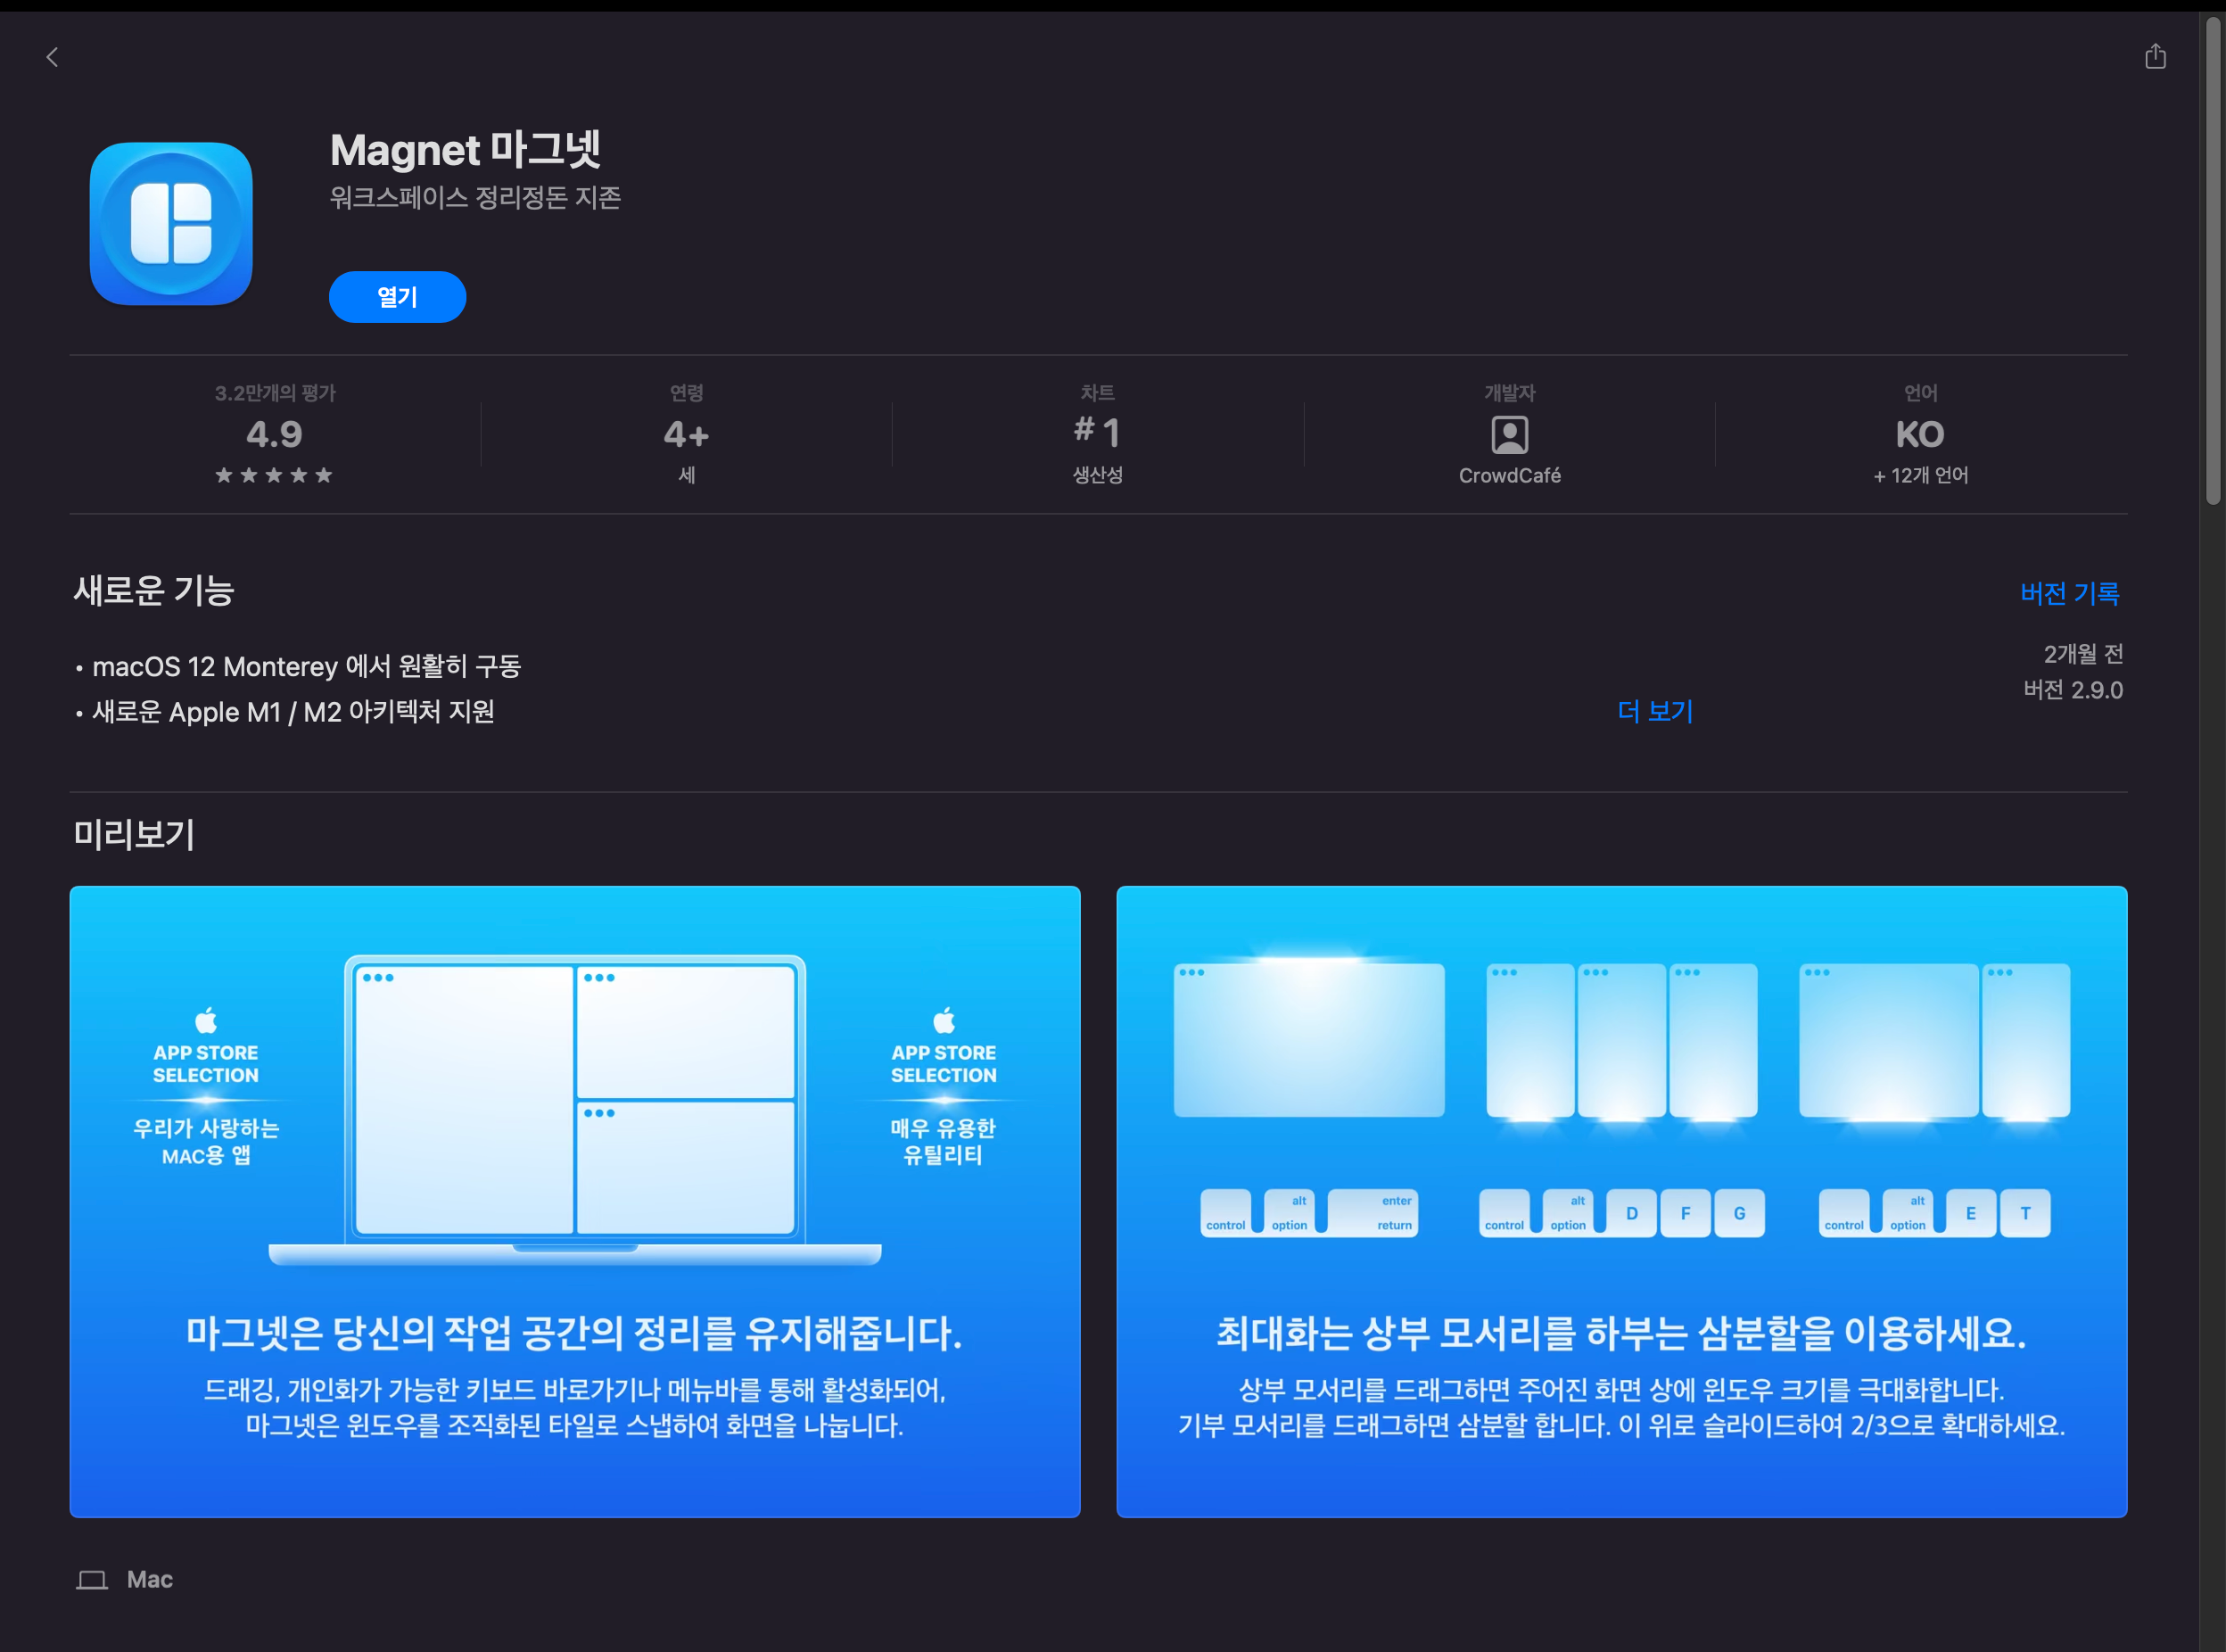Expand release notes with 더 보기
This screenshot has height=1652, width=2226.
click(x=1655, y=711)
